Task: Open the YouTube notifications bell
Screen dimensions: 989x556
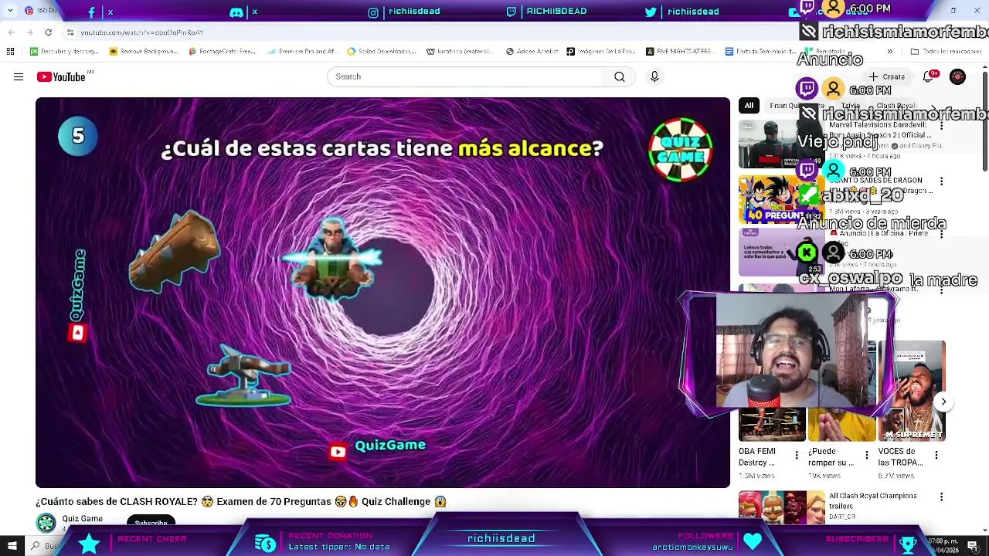Action: (x=928, y=76)
